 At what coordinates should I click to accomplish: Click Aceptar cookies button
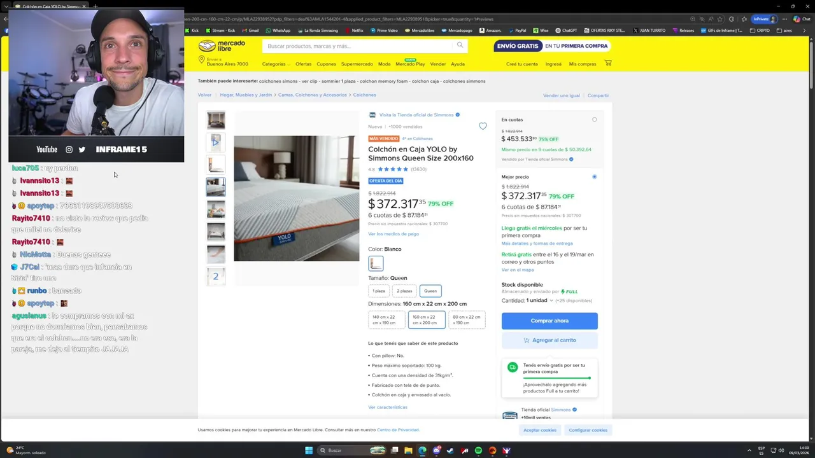(x=540, y=430)
